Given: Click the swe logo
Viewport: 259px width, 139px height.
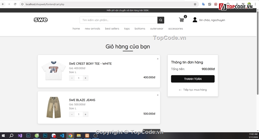Looking at the screenshot, I should pyautogui.click(x=41, y=20).
